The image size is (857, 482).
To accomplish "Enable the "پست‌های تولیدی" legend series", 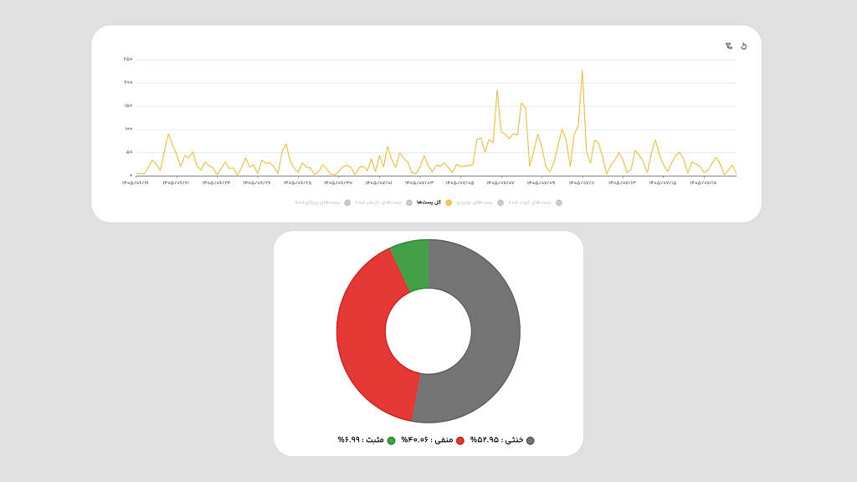I will pyautogui.click(x=480, y=203).
